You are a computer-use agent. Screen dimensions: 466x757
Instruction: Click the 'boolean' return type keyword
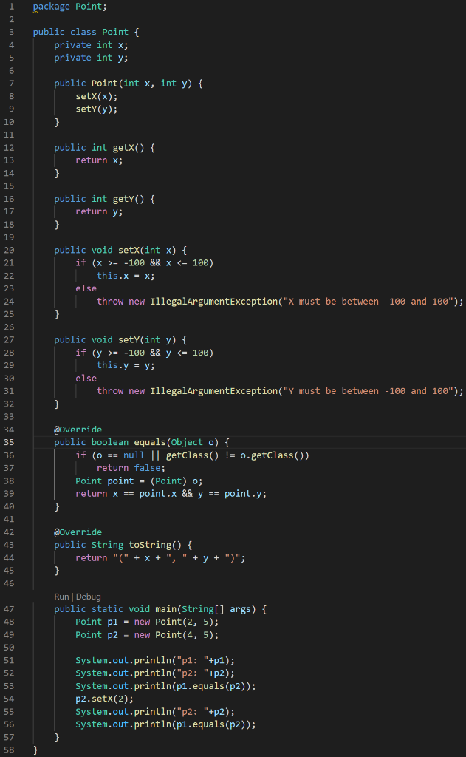(x=110, y=442)
